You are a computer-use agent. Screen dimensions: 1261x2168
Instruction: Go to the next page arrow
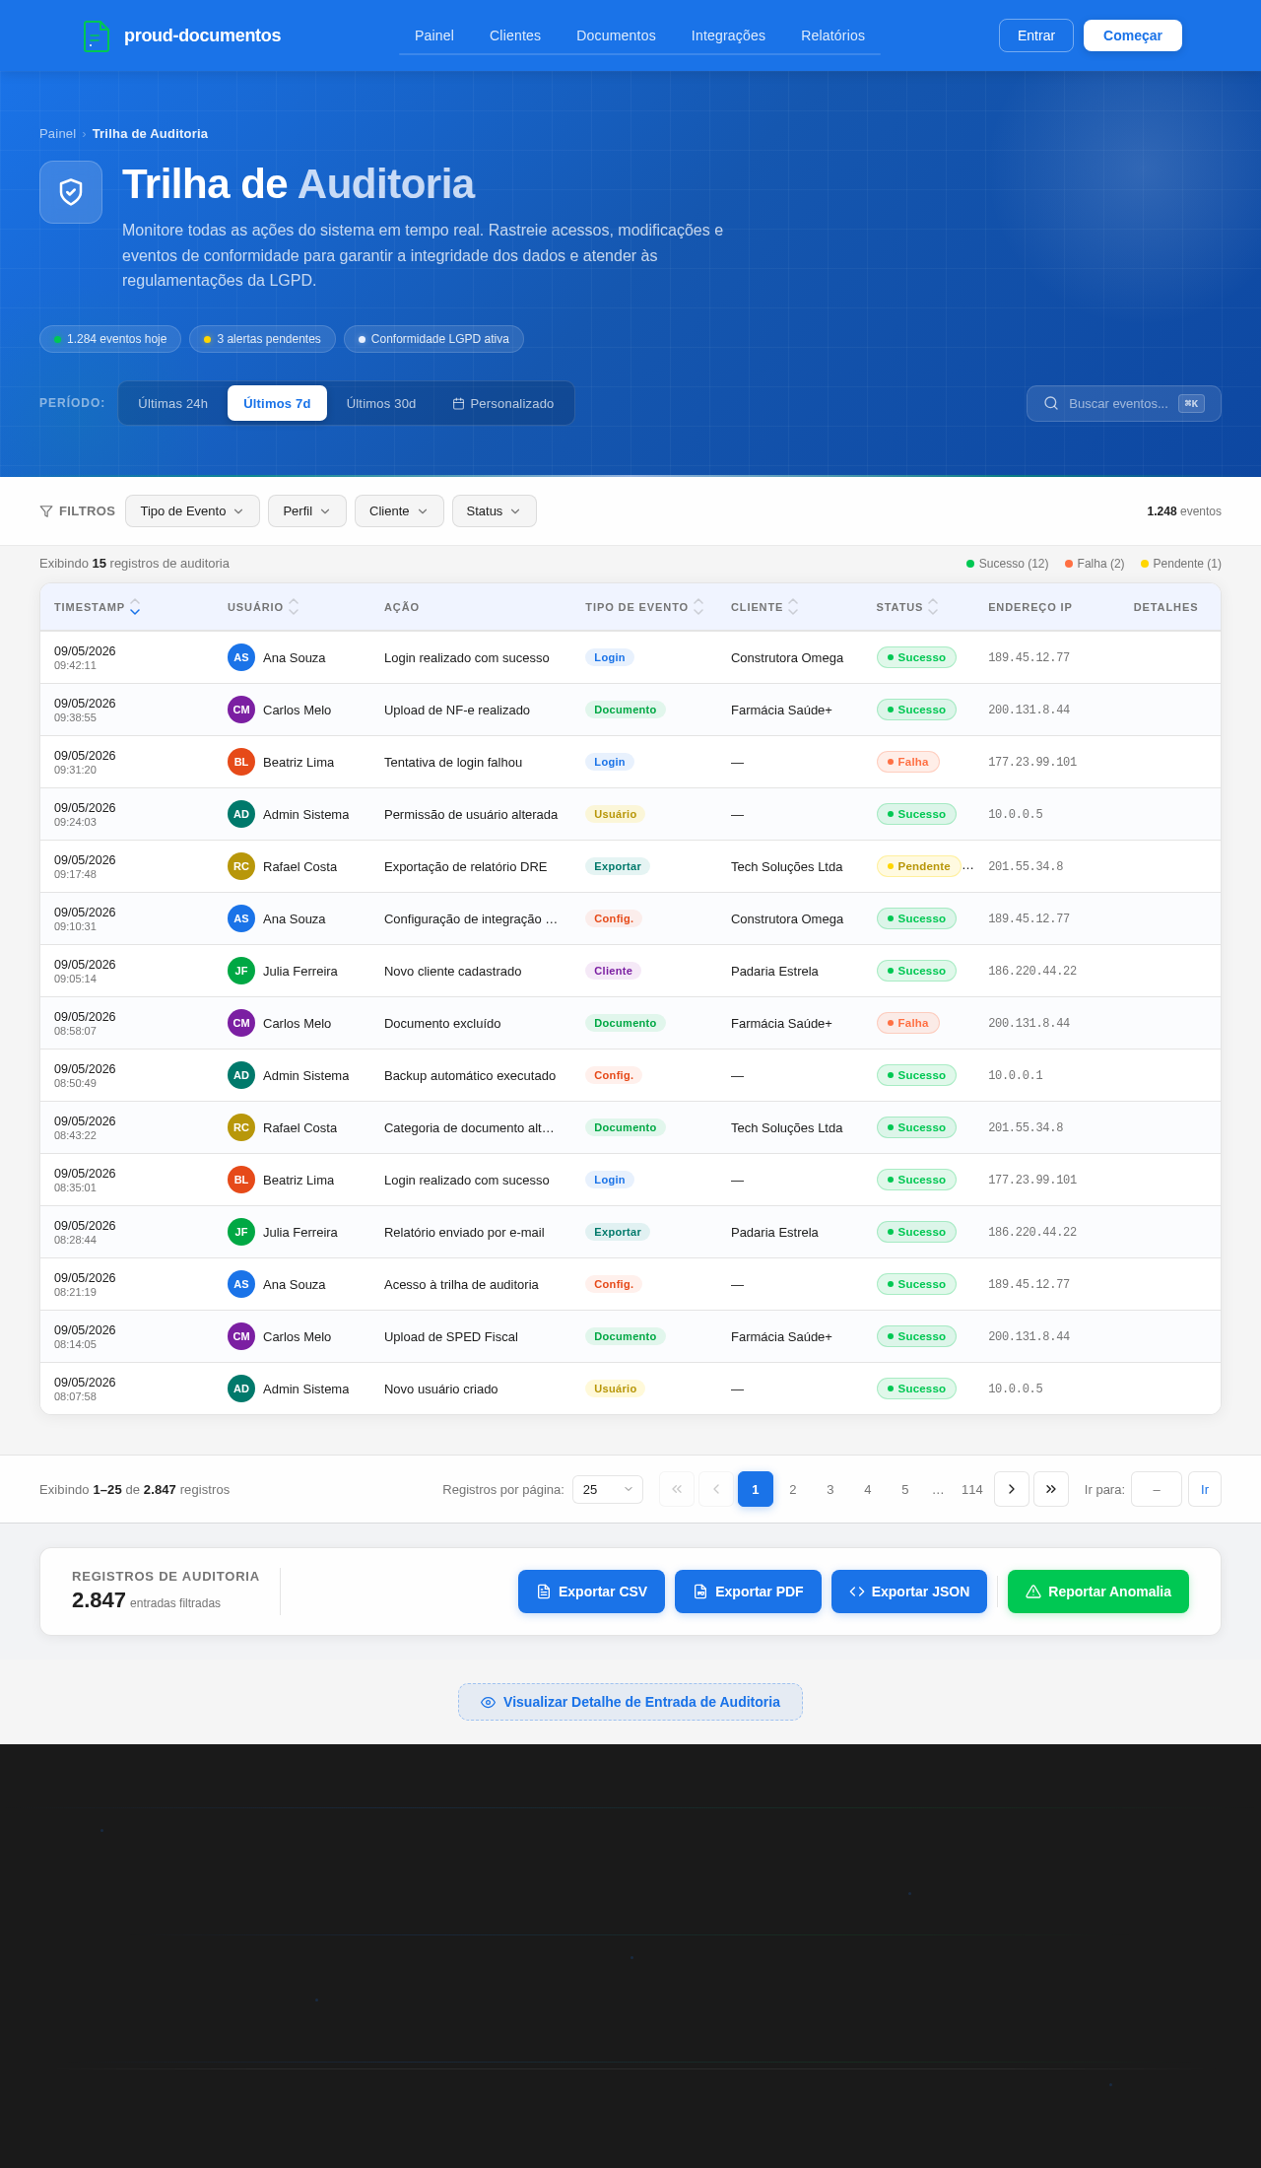click(x=1012, y=1489)
